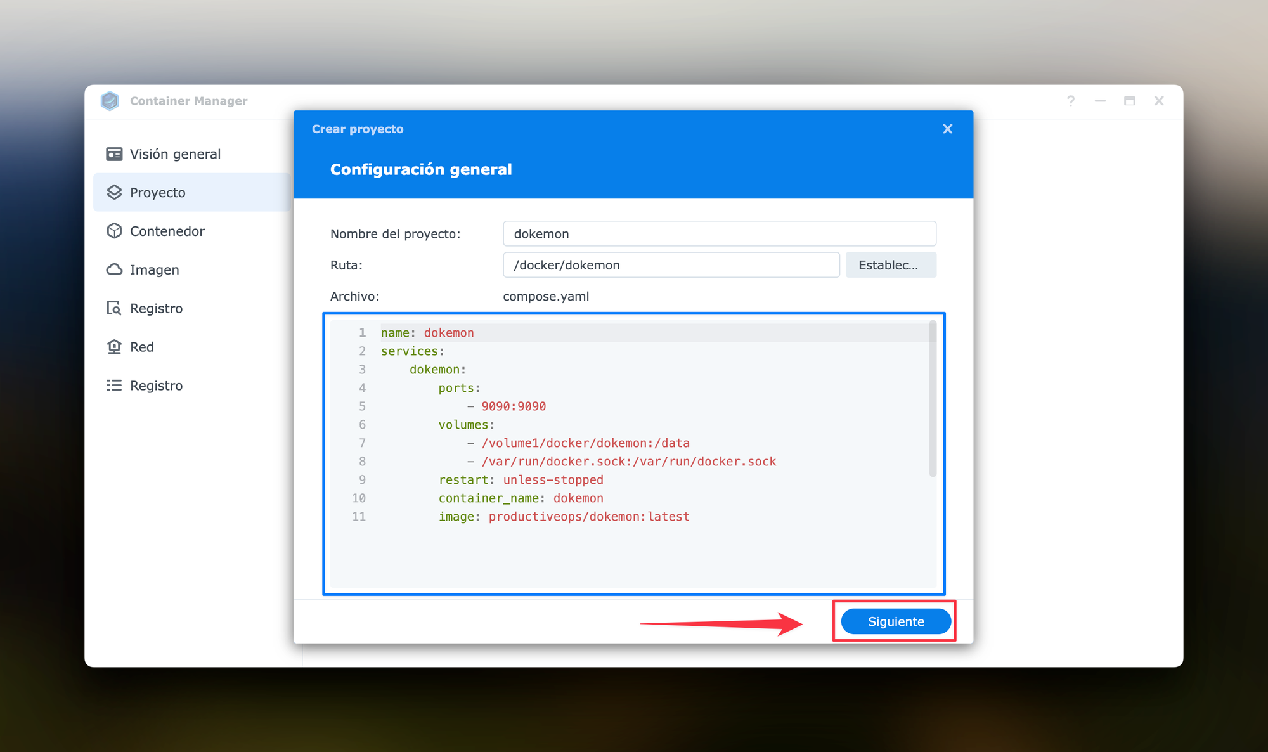Click the 'ports:' line in editor
This screenshot has height=752, width=1268.
pyautogui.click(x=460, y=388)
